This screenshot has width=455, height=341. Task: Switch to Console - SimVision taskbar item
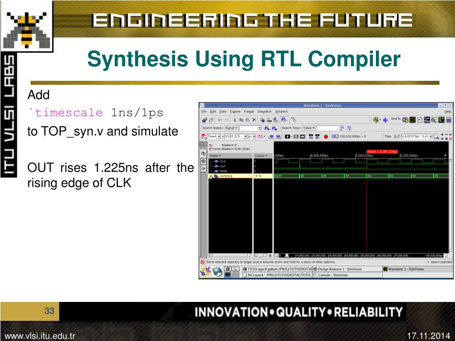pos(347,275)
